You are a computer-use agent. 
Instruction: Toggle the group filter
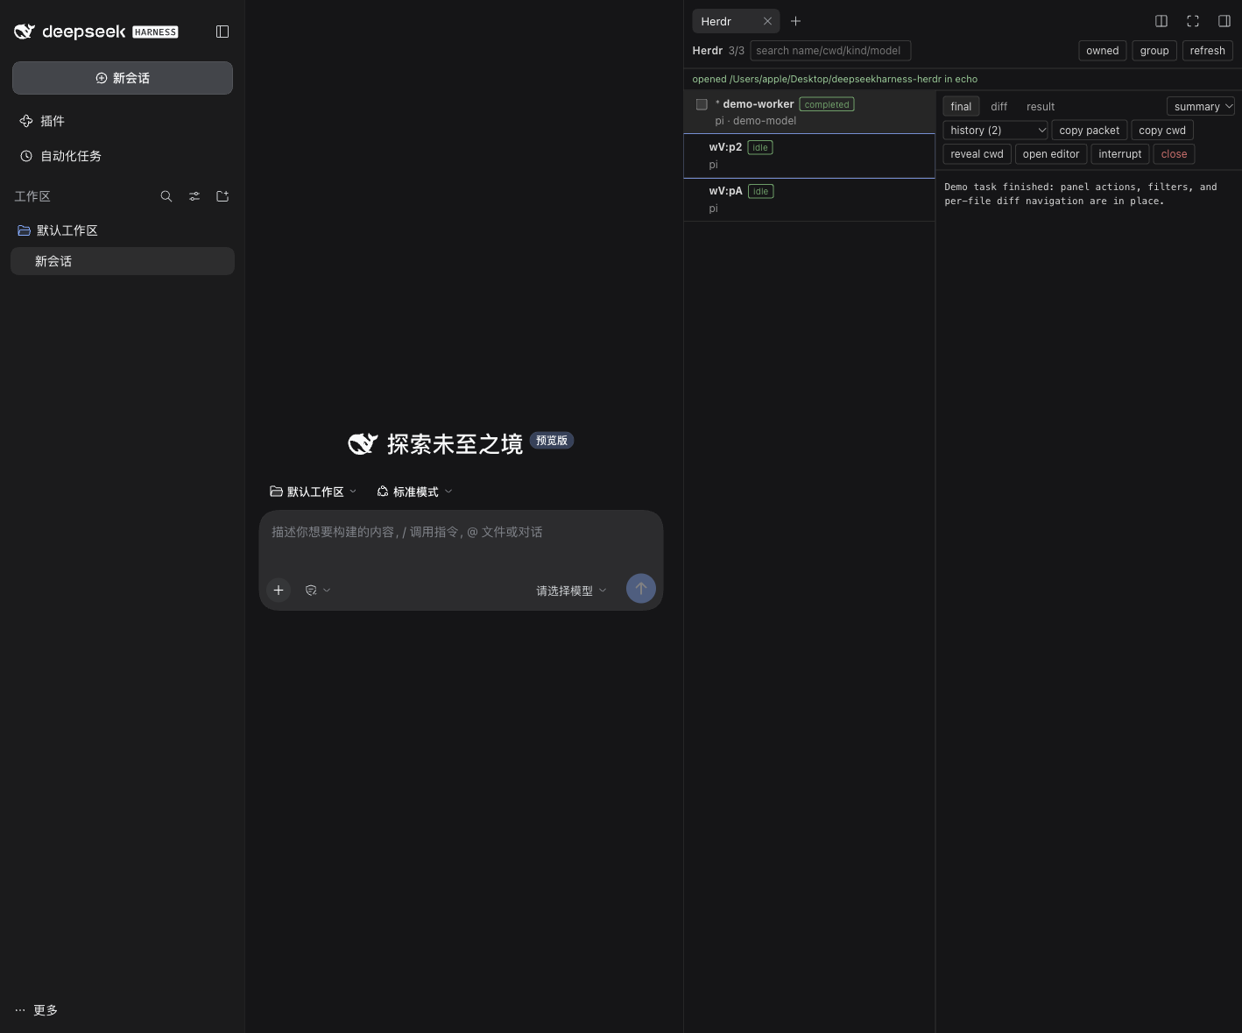(x=1154, y=51)
